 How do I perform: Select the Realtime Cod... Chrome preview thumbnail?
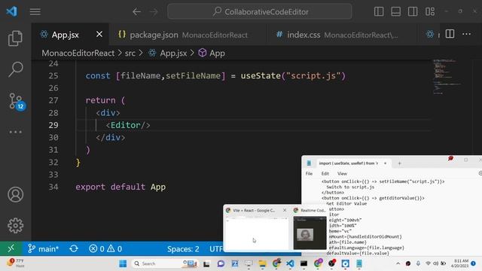click(x=310, y=233)
